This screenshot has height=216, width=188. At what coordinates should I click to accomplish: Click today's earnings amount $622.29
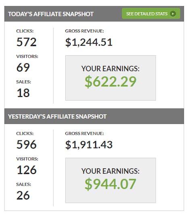pos(111,82)
